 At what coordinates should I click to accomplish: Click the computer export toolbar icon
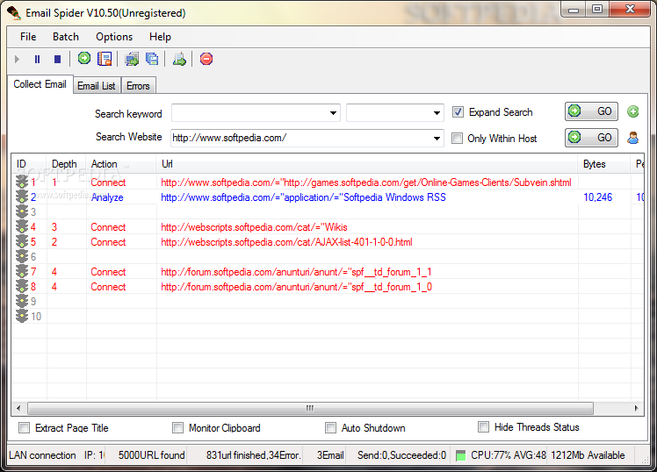[132, 59]
